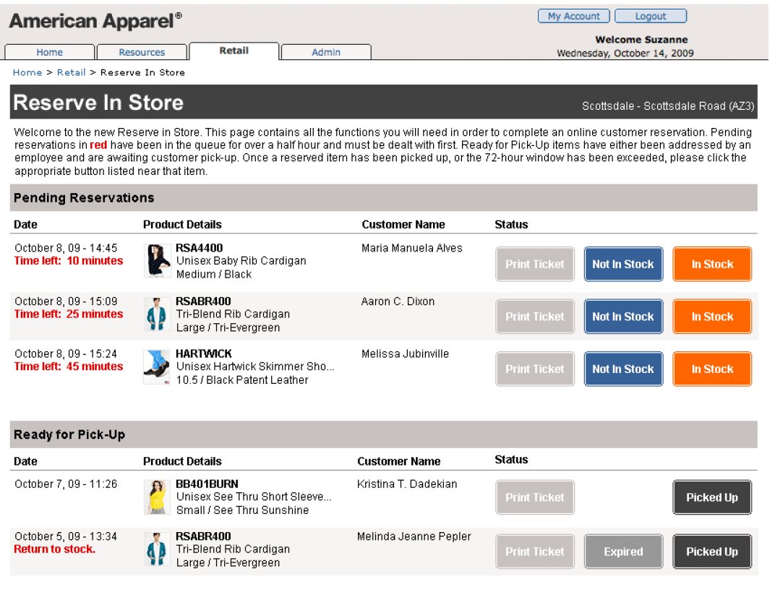Go to the Admin tab
Screen dimensions: 775x595
pyautogui.click(x=326, y=52)
